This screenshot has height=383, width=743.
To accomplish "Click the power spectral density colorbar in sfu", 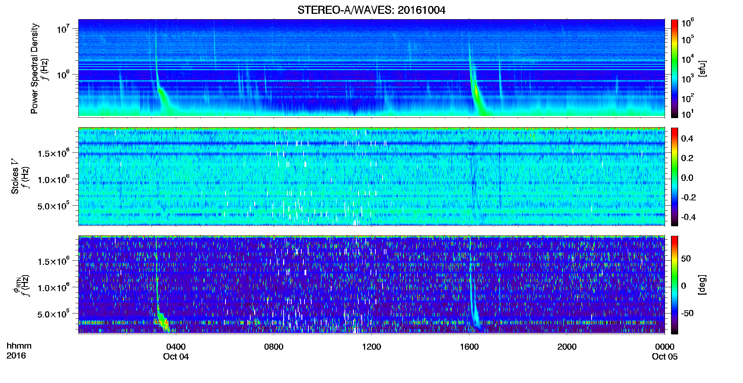I will coord(675,68).
